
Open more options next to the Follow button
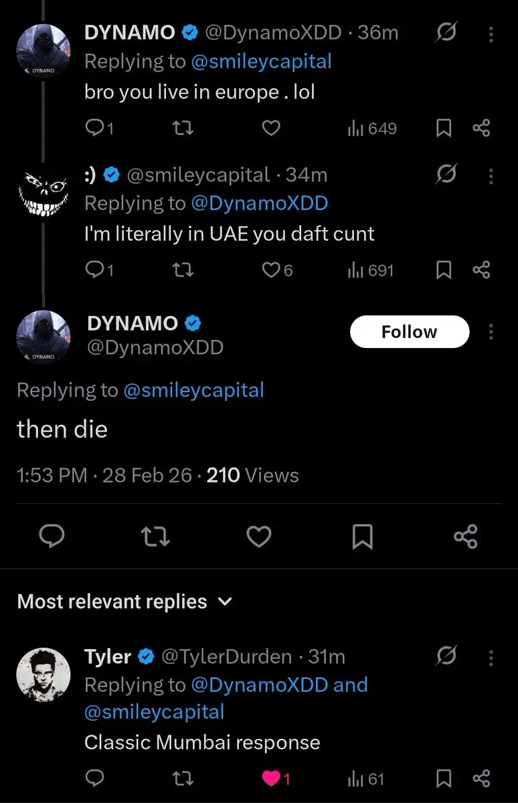coord(491,332)
